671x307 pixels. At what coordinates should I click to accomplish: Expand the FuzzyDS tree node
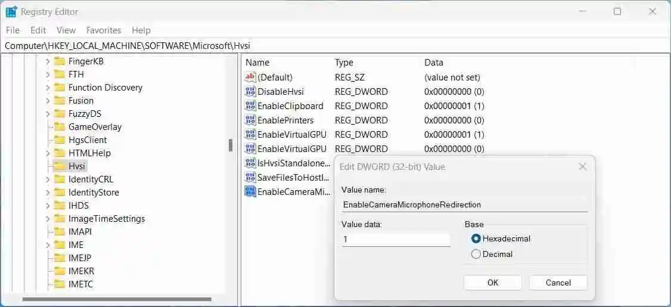click(x=48, y=114)
